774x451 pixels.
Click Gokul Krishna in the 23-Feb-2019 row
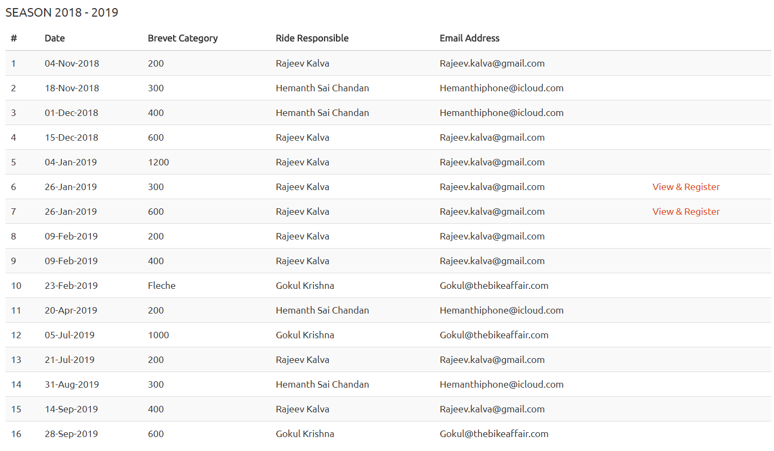(305, 286)
